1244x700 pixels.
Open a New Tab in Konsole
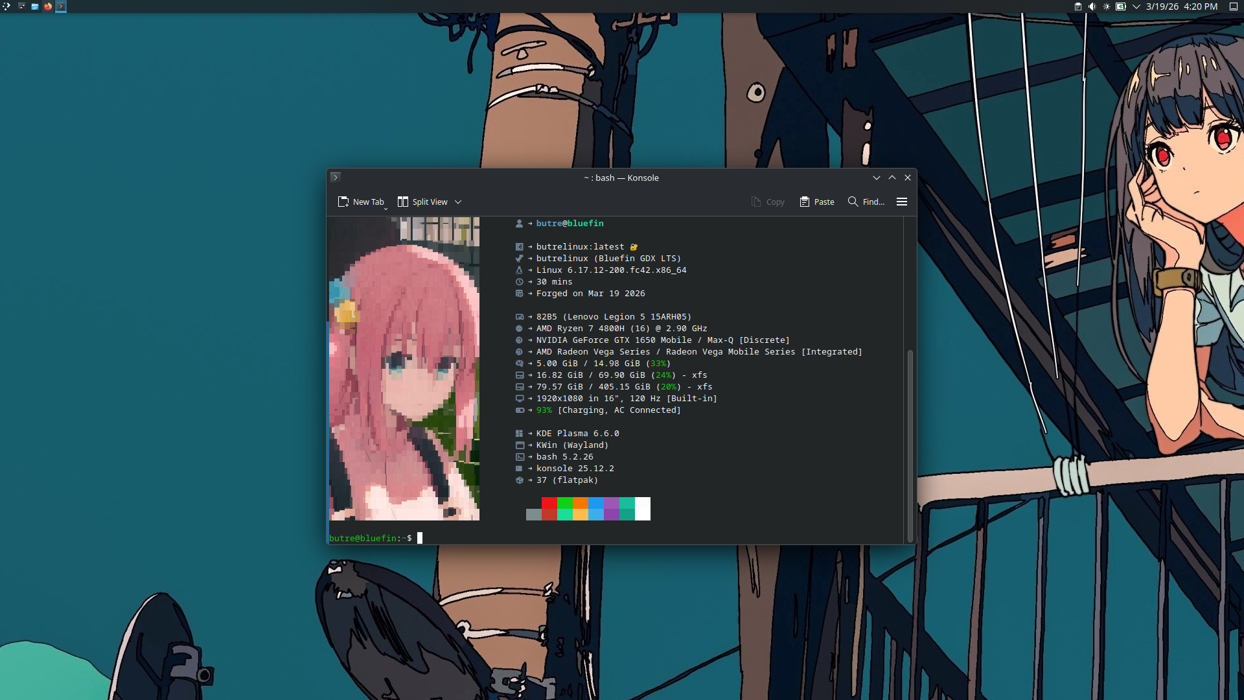pos(361,202)
